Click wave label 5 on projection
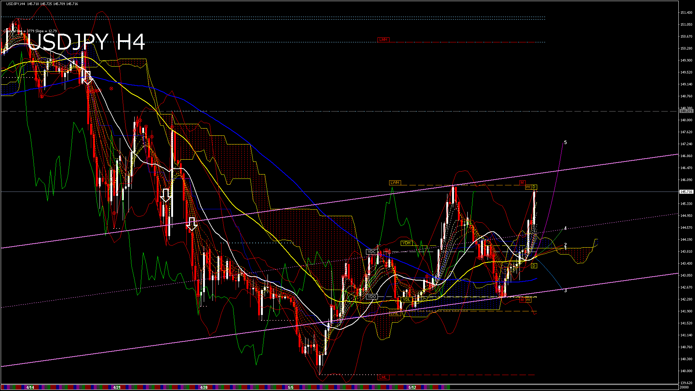The image size is (695, 391). point(565,143)
